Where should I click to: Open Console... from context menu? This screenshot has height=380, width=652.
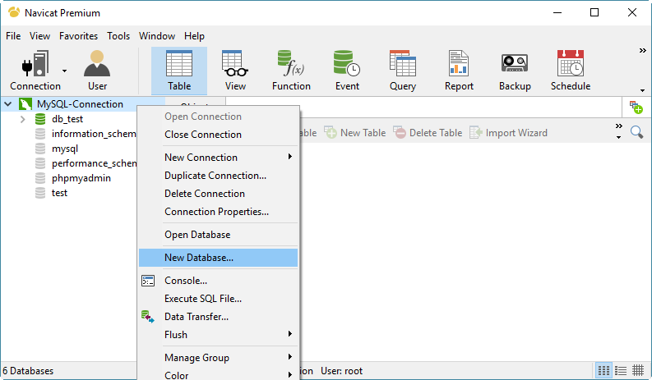[219, 281]
